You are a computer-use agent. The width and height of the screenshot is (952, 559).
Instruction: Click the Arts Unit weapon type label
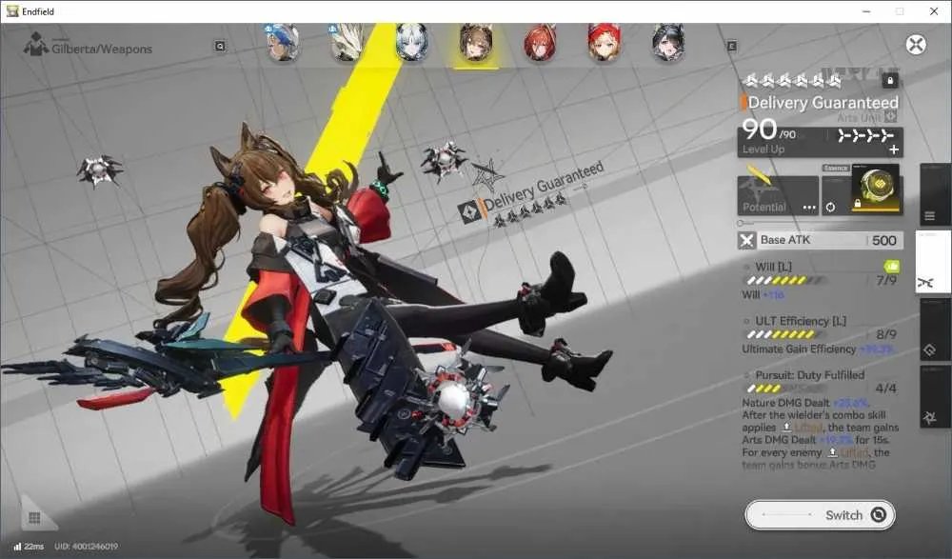coord(859,117)
